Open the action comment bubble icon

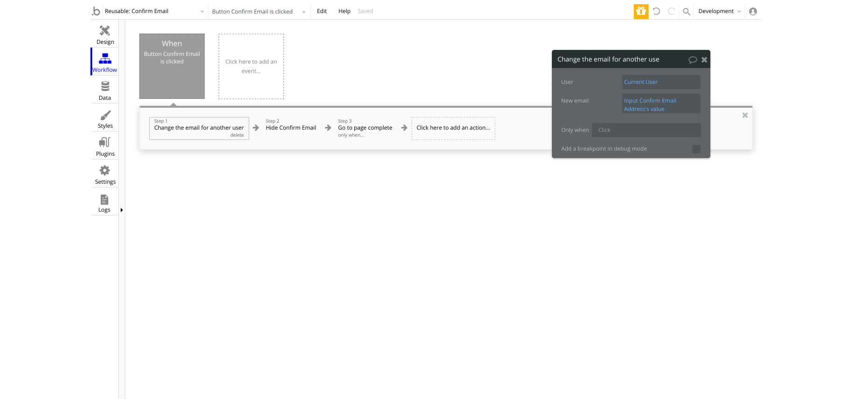coord(693,60)
